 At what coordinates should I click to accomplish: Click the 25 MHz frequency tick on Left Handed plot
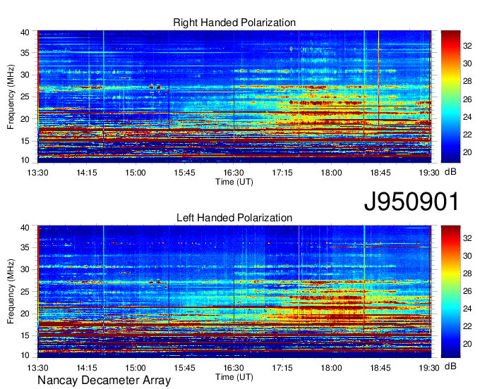coord(25,292)
